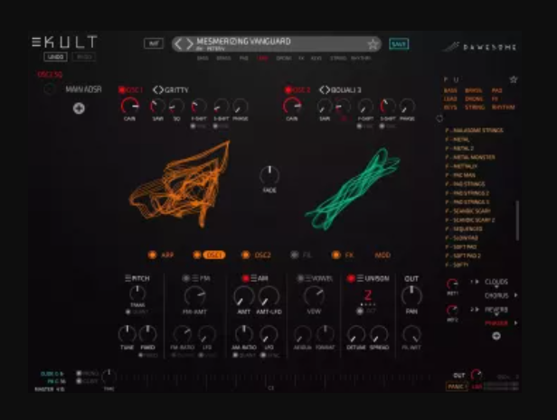Open the PITCH section menu icon
This screenshot has width=557, height=420.
pos(127,278)
